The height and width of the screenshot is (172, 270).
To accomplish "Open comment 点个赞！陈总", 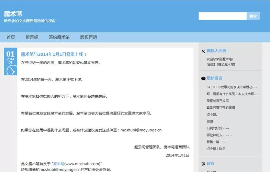I will point(216,149).
